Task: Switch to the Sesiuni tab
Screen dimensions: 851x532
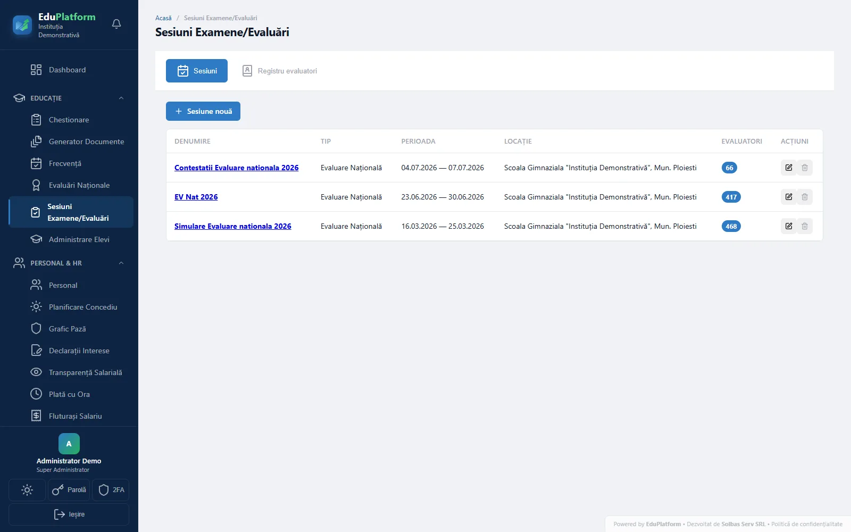Action: coord(197,71)
